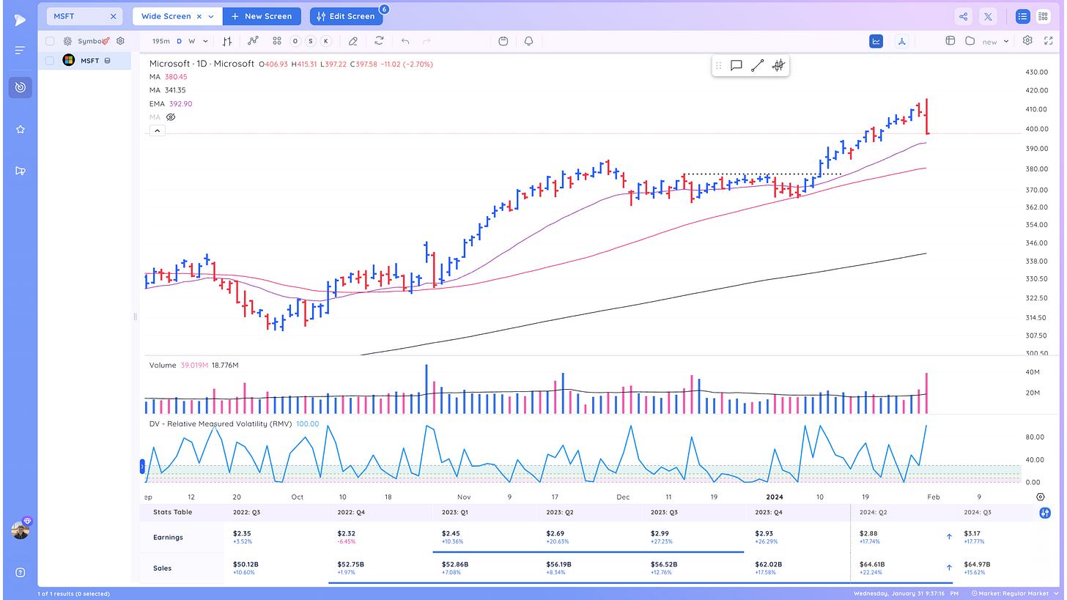Select the 195m timeframe
The height and width of the screenshot is (600, 1067).
click(160, 42)
